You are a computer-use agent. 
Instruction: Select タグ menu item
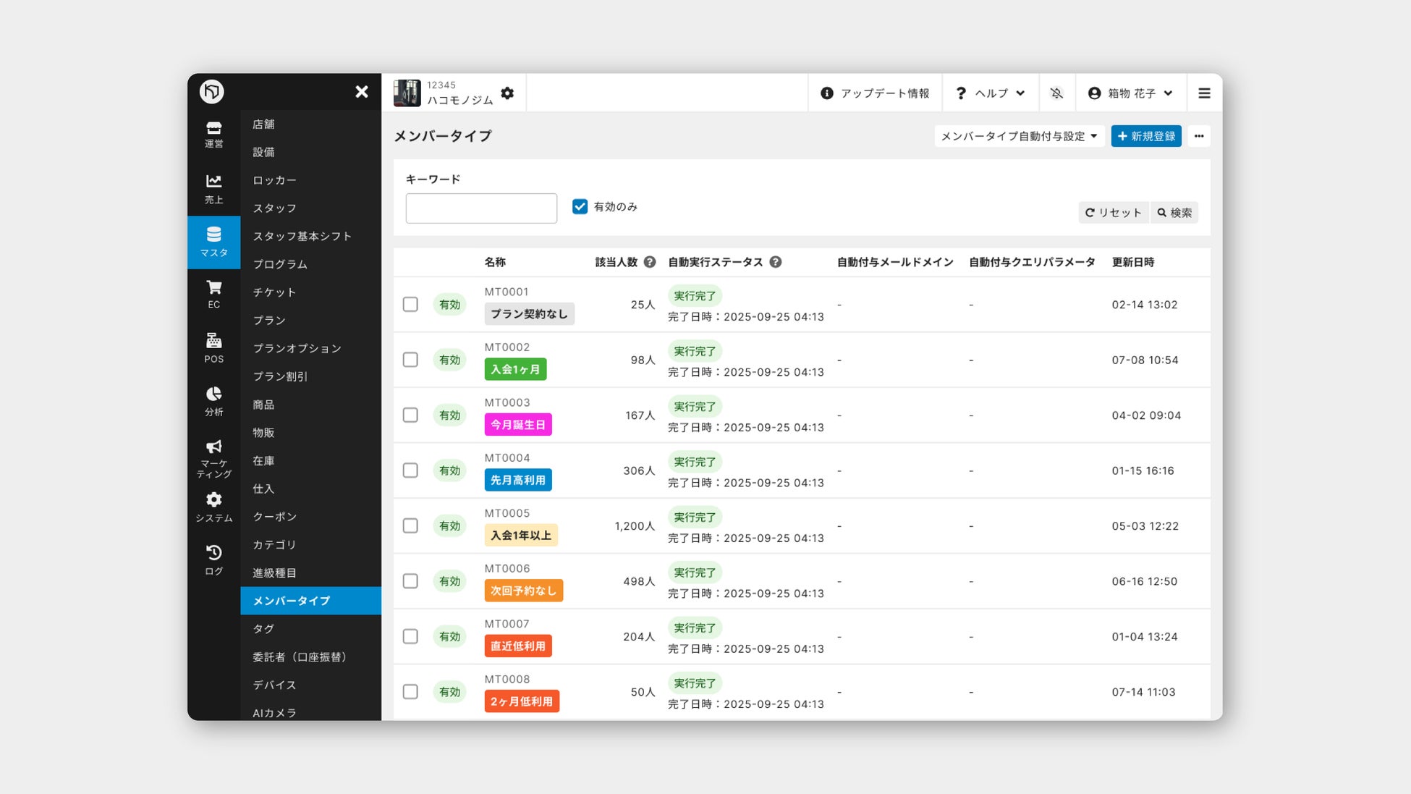tap(310, 629)
